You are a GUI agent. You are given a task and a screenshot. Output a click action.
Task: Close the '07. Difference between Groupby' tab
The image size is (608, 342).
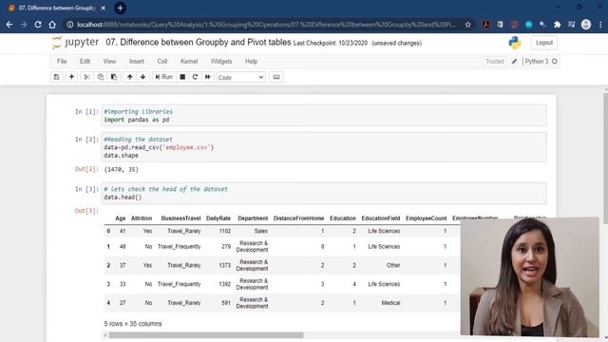[x=104, y=9]
